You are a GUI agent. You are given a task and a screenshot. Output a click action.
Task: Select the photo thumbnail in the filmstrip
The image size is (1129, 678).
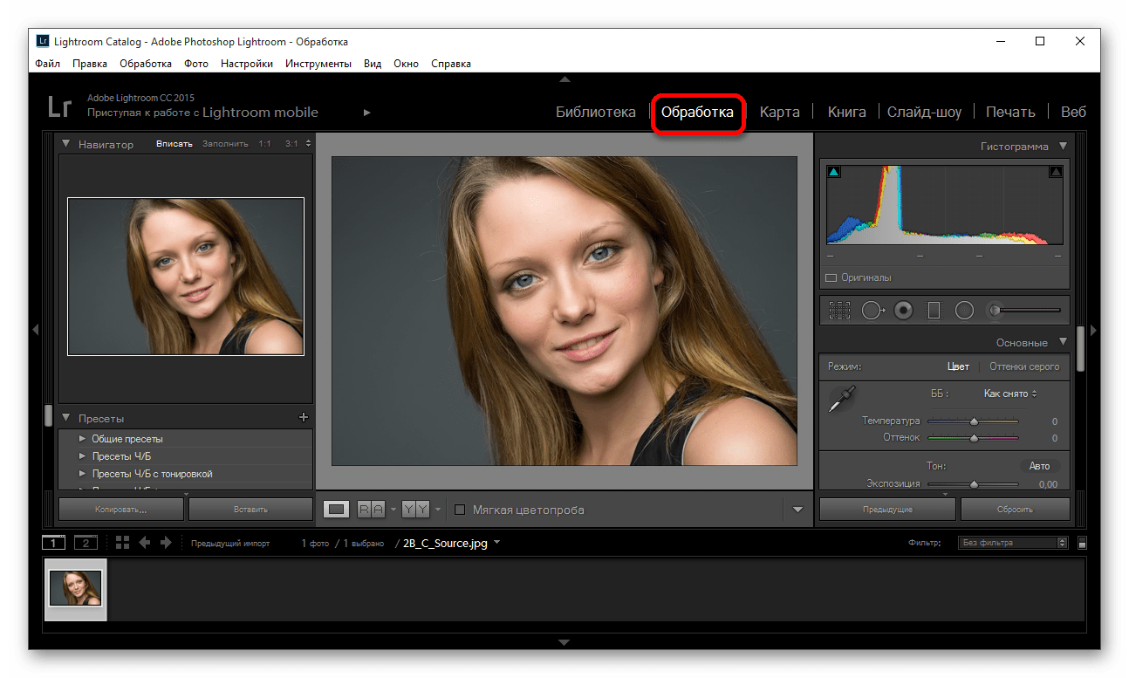point(76,588)
